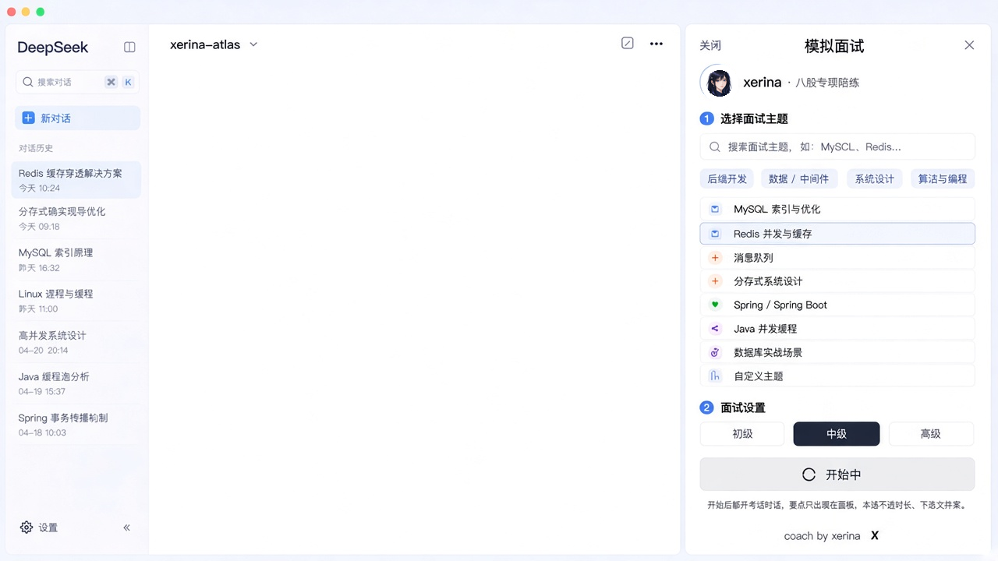This screenshot has width=998, height=561.
Task: Start a 新对话 new chat
Action: [x=77, y=118]
